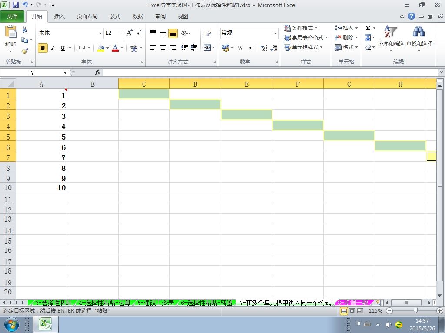Click the Cut scissors icon
This screenshot has height=333, width=445.
[x=25, y=29]
